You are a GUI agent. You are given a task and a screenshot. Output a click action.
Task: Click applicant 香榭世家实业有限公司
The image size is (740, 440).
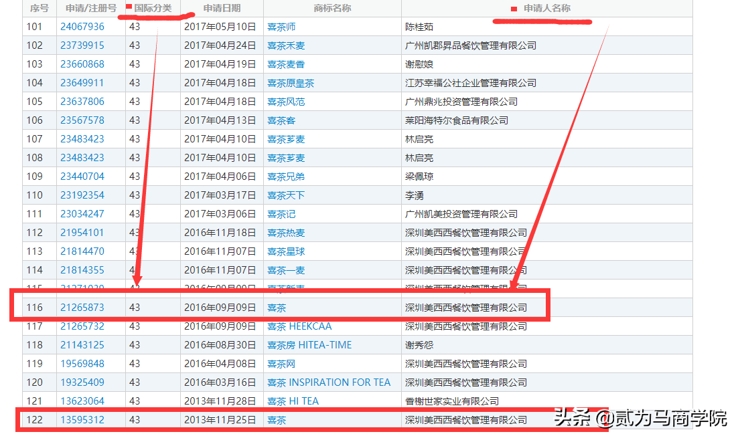[451, 401]
